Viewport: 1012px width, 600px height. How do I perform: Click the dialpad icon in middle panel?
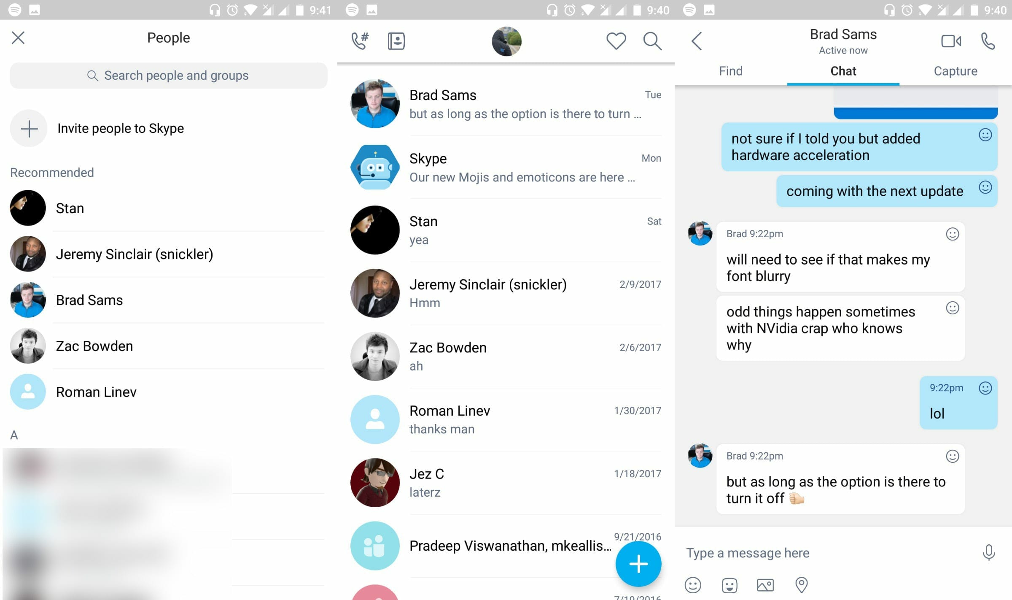coord(361,40)
